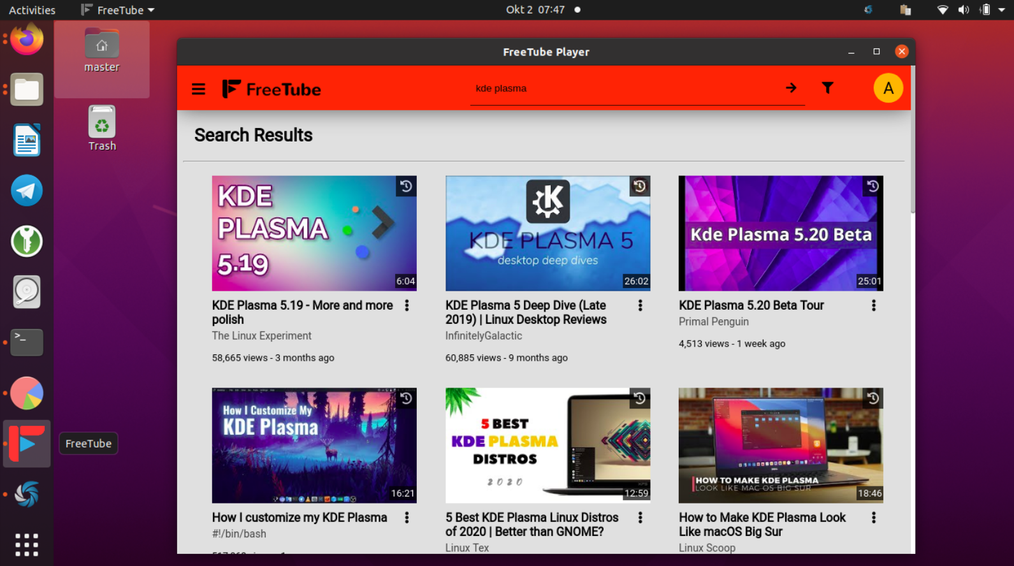Show applications grid in the dock
The width and height of the screenshot is (1014, 566).
[x=27, y=545]
